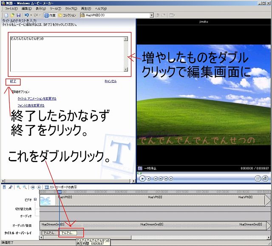Click the 終了 (Done) link
Screen dimensions: 272x246
13,81
